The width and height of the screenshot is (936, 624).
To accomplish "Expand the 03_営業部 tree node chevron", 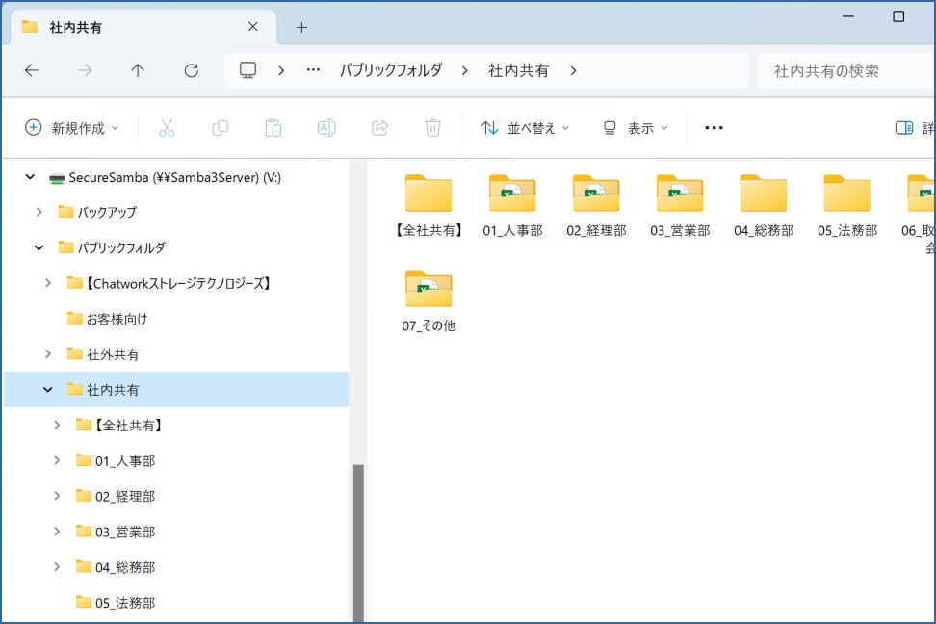I will [57, 532].
